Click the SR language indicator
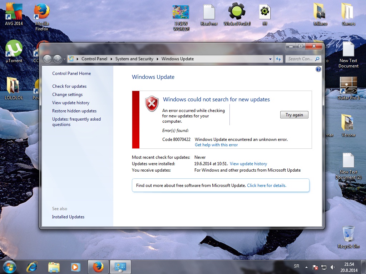 coord(296,266)
